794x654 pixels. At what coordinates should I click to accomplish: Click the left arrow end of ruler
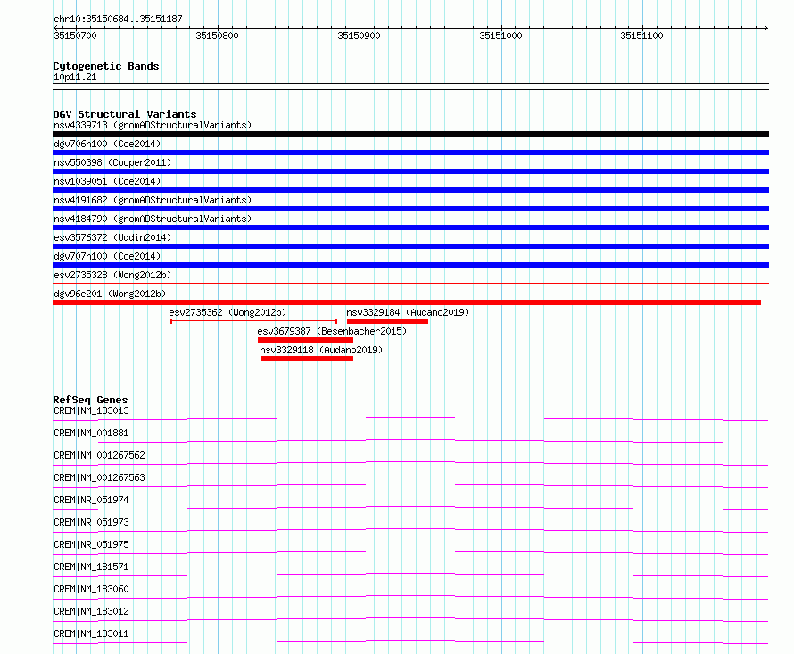coord(56,28)
